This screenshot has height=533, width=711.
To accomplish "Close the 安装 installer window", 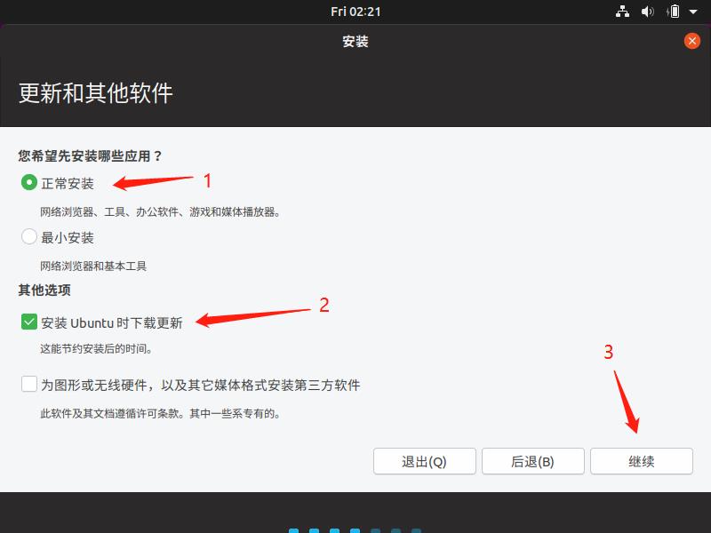I will [692, 41].
